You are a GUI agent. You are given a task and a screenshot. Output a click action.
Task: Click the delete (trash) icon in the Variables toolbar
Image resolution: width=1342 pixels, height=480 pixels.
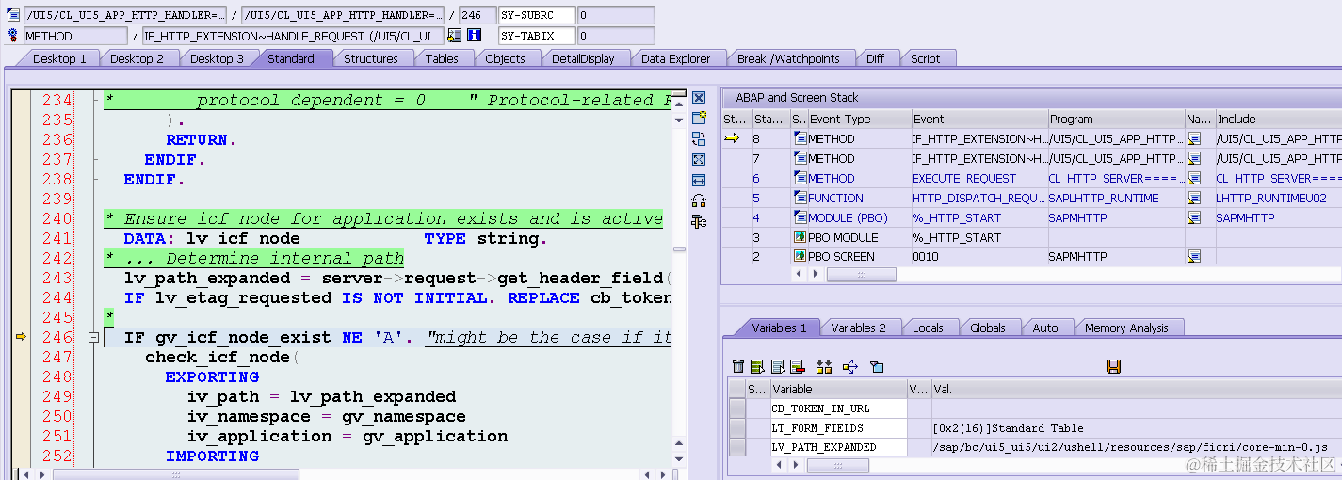pyautogui.click(x=738, y=366)
